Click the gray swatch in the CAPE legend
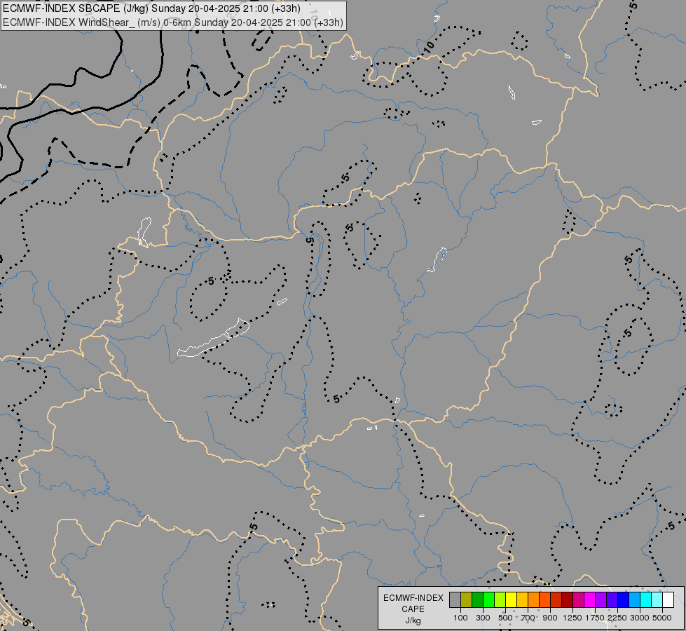The height and width of the screenshot is (631, 686). click(x=455, y=599)
